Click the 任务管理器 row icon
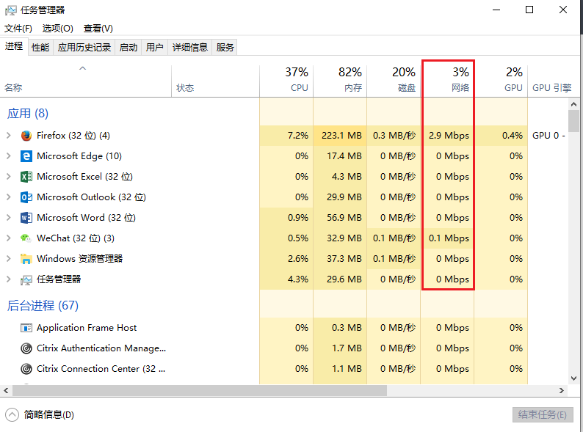The height and width of the screenshot is (432, 583). tap(26, 279)
